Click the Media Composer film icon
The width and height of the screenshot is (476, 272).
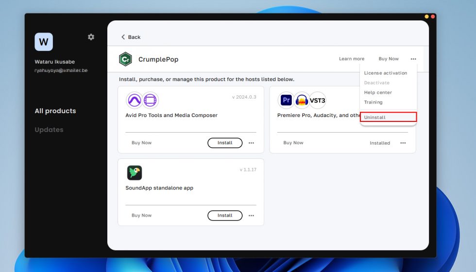pos(150,100)
